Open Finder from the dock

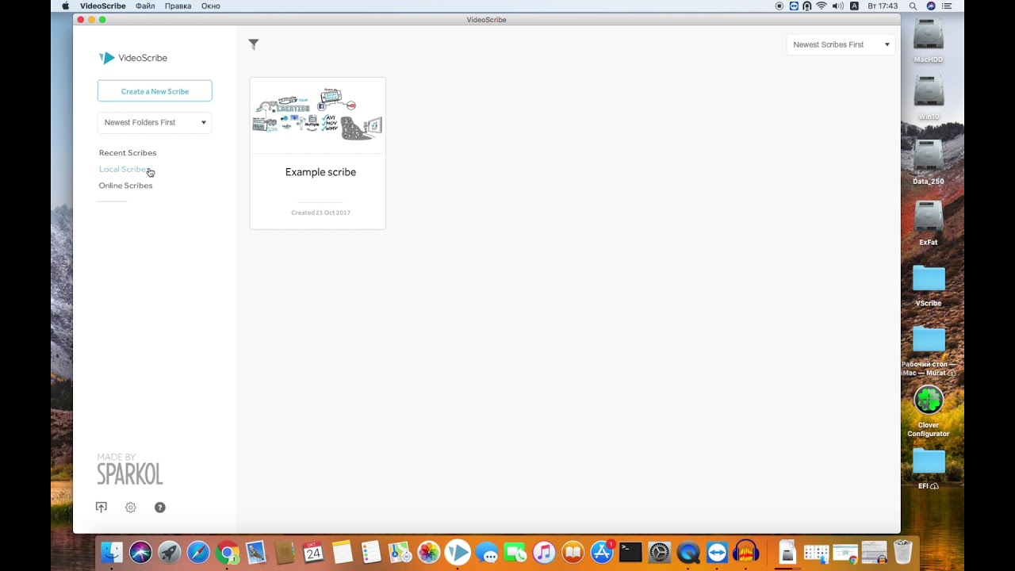[112, 552]
